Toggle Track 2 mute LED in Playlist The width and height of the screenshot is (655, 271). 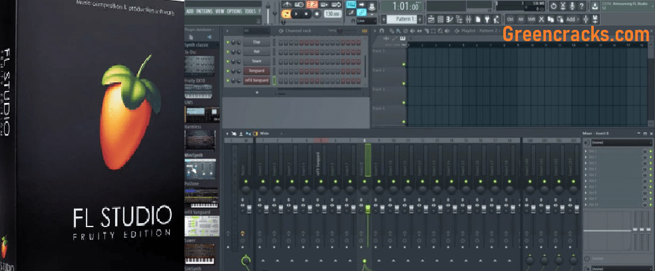(x=404, y=84)
